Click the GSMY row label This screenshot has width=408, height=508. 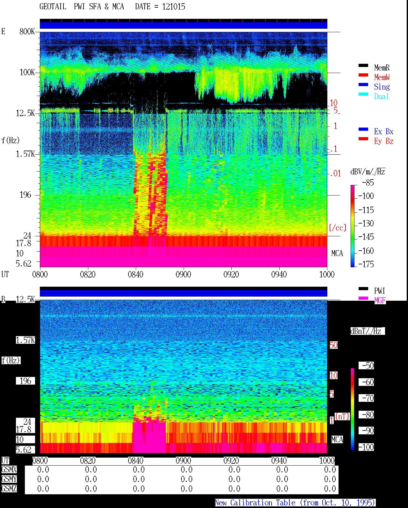click(9, 479)
